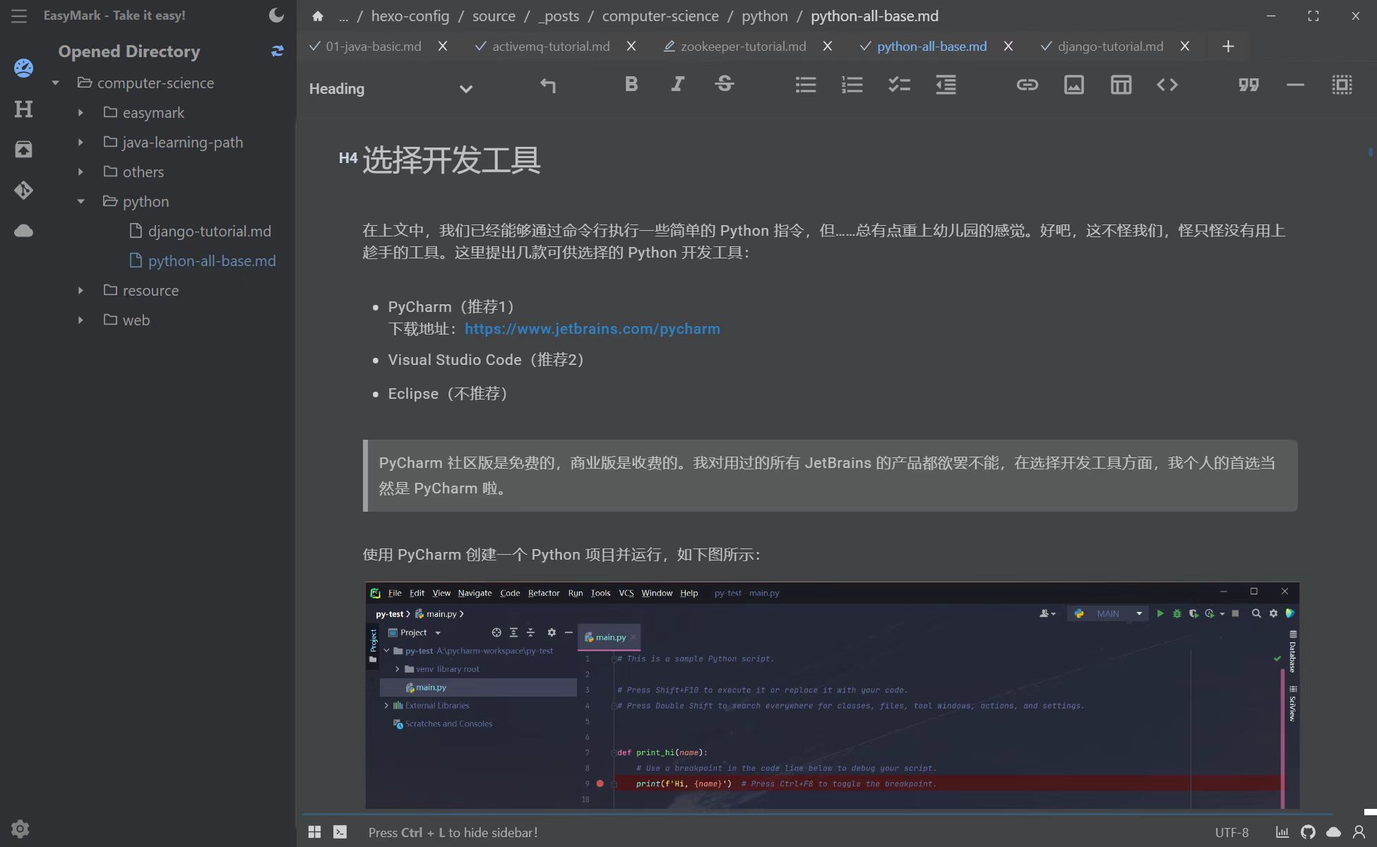This screenshot has width=1377, height=847.
Task: Click the undo arrow toolbar icon
Action: pos(548,85)
